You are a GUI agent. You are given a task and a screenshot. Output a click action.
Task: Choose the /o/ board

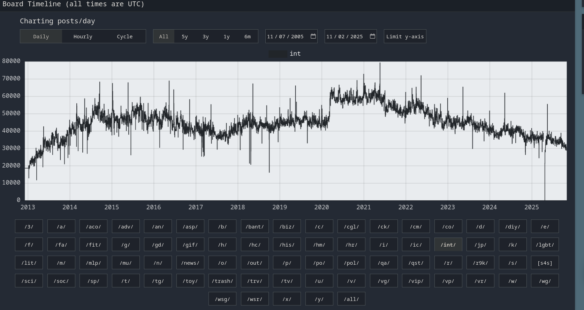pos(222,263)
